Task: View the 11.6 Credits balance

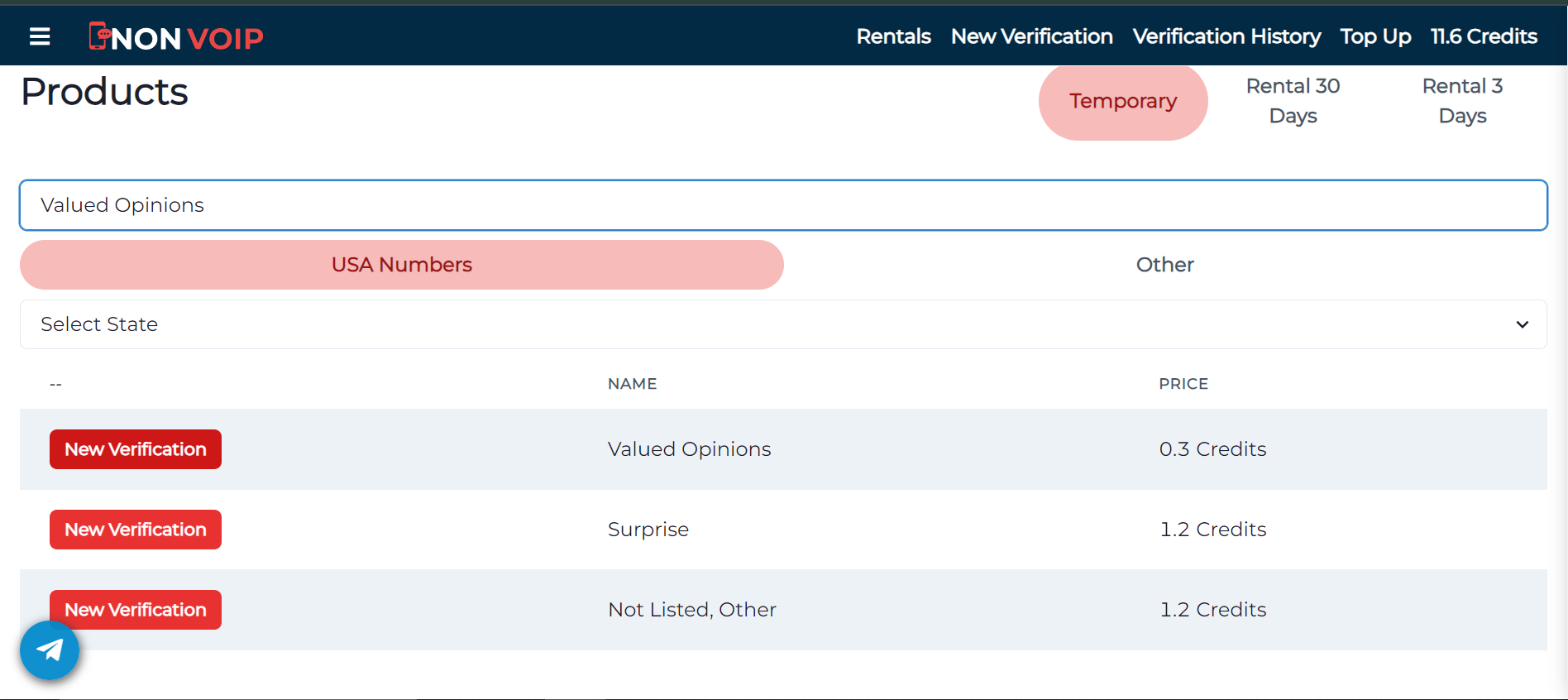Action: (x=1484, y=36)
